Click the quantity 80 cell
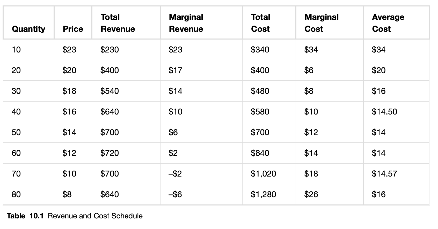 [16, 194]
